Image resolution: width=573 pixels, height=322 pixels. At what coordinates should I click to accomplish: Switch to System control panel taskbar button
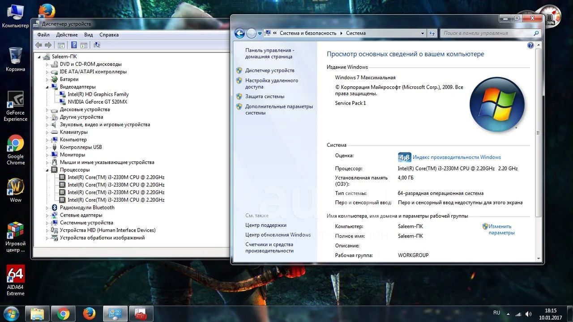pyautogui.click(x=115, y=314)
